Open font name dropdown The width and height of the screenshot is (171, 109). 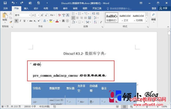[30, 15]
